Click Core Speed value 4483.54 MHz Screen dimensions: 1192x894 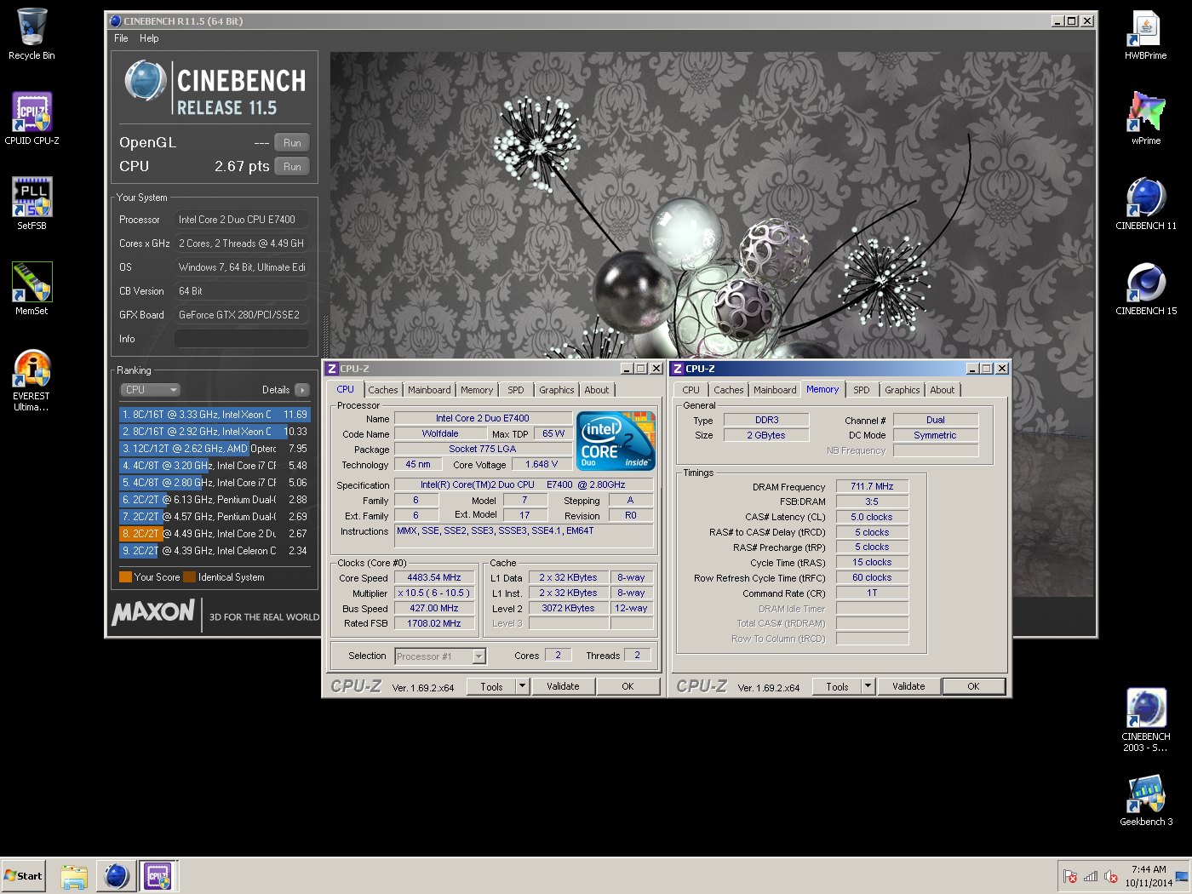click(434, 578)
